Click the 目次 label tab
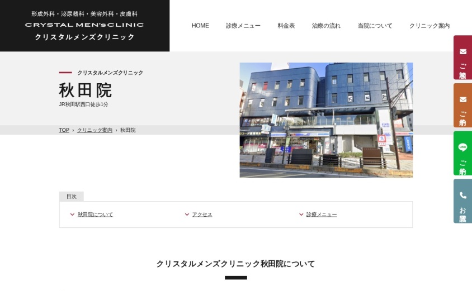The image size is (472, 291). [72, 196]
